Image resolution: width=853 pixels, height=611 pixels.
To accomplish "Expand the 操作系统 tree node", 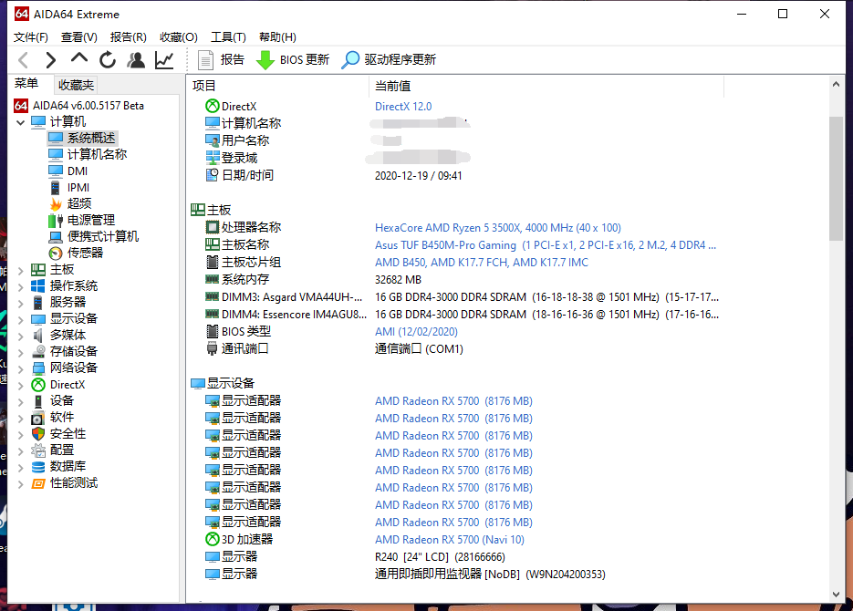I will (21, 286).
